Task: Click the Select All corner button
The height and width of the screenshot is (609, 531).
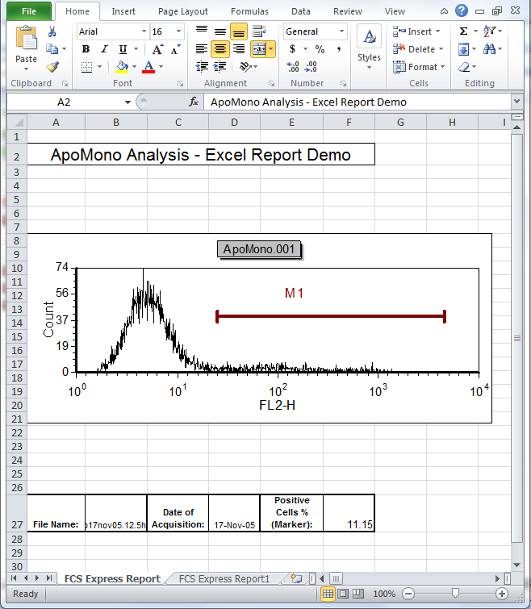Action: click(x=17, y=123)
